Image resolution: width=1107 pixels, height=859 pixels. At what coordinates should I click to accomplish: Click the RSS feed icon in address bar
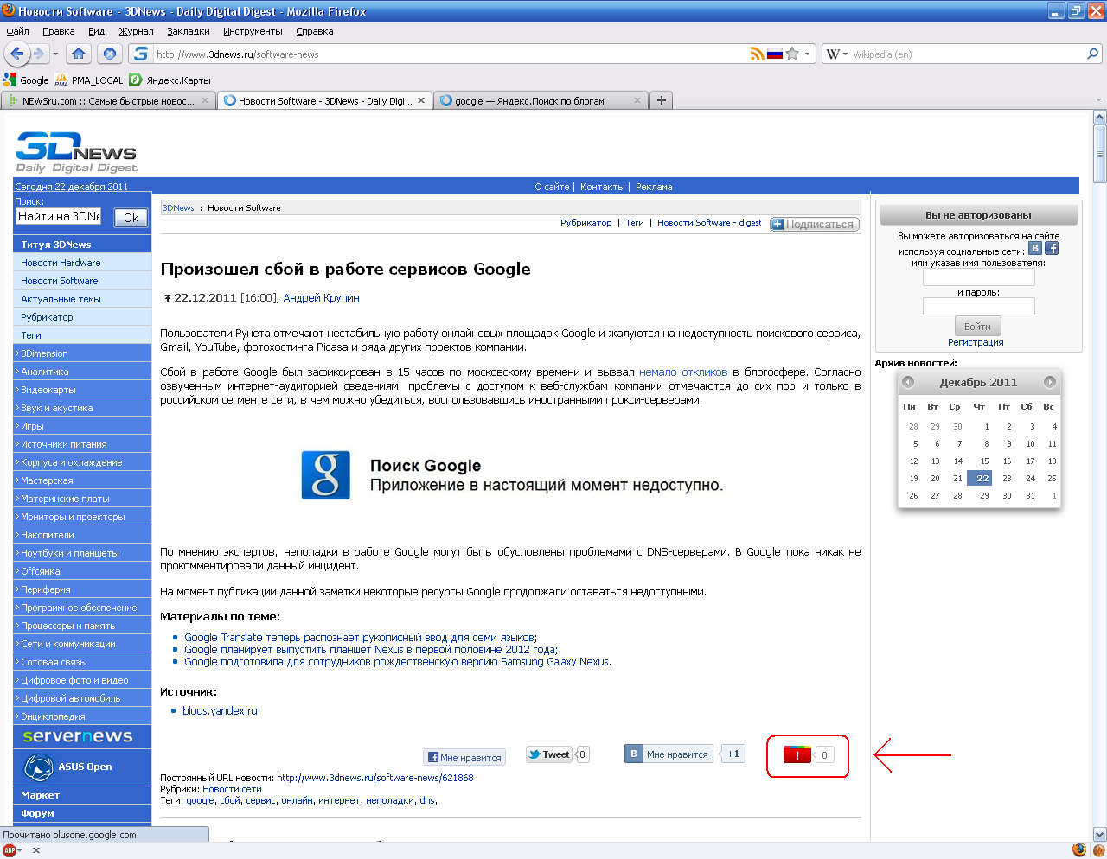coord(757,54)
